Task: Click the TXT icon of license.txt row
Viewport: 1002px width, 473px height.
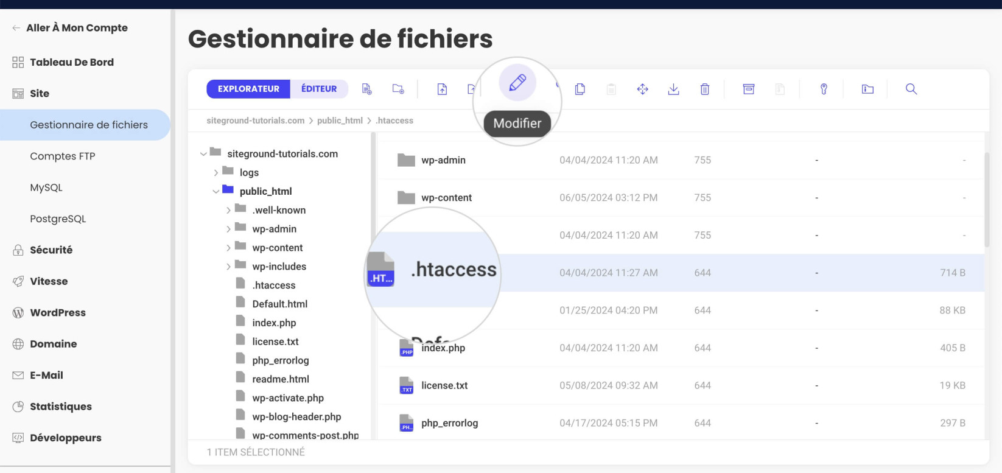Action: (407, 385)
